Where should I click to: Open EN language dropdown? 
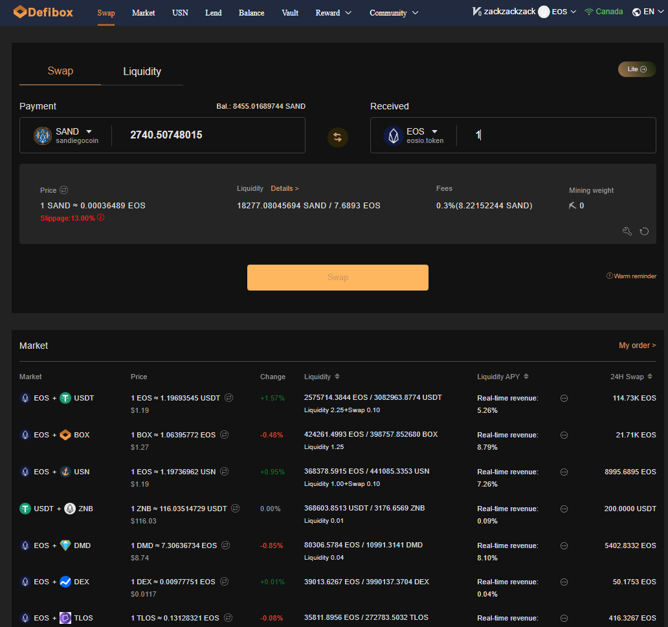654,12
